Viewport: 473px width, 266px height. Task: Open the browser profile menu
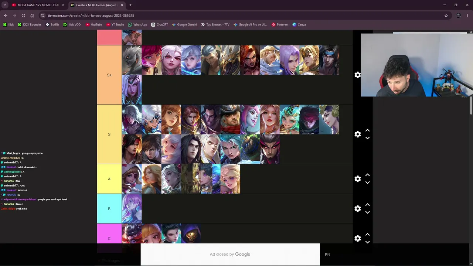tap(459, 16)
